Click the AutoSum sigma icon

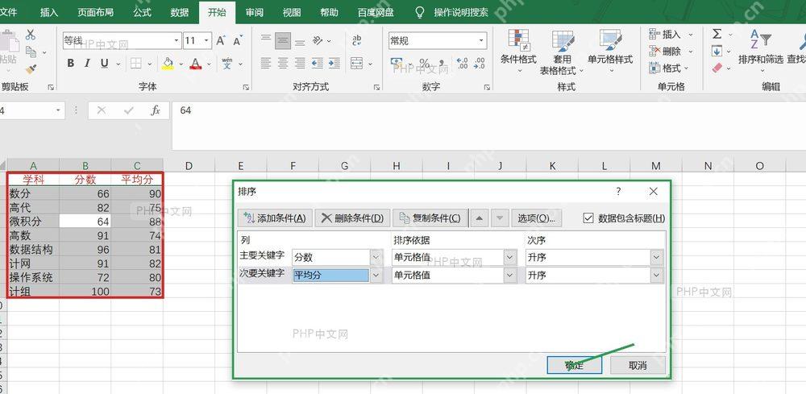717,34
